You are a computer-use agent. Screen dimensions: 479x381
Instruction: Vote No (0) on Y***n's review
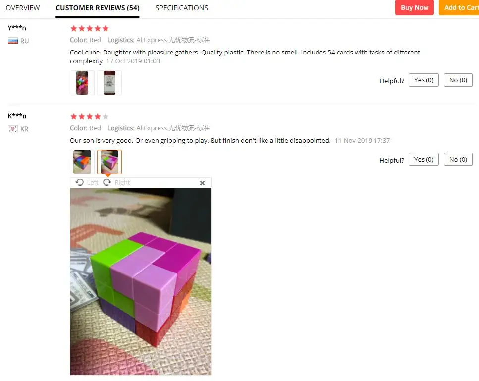click(x=458, y=80)
